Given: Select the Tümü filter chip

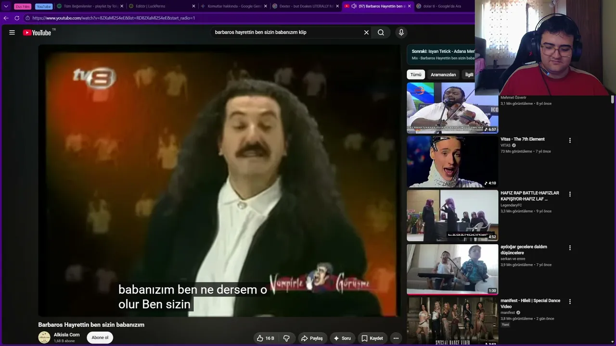Looking at the screenshot, I should pyautogui.click(x=416, y=74).
